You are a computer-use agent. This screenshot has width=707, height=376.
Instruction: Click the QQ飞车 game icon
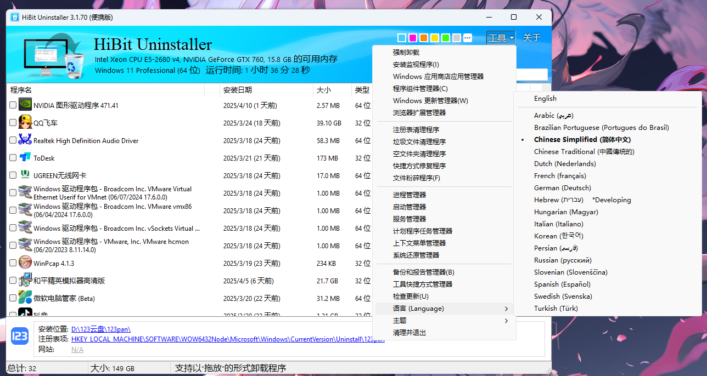point(25,123)
